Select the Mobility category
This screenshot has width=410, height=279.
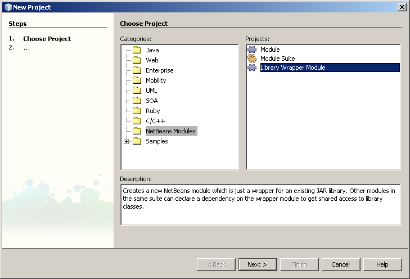[156, 80]
